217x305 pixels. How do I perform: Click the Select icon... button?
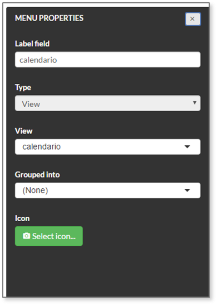(x=49, y=236)
